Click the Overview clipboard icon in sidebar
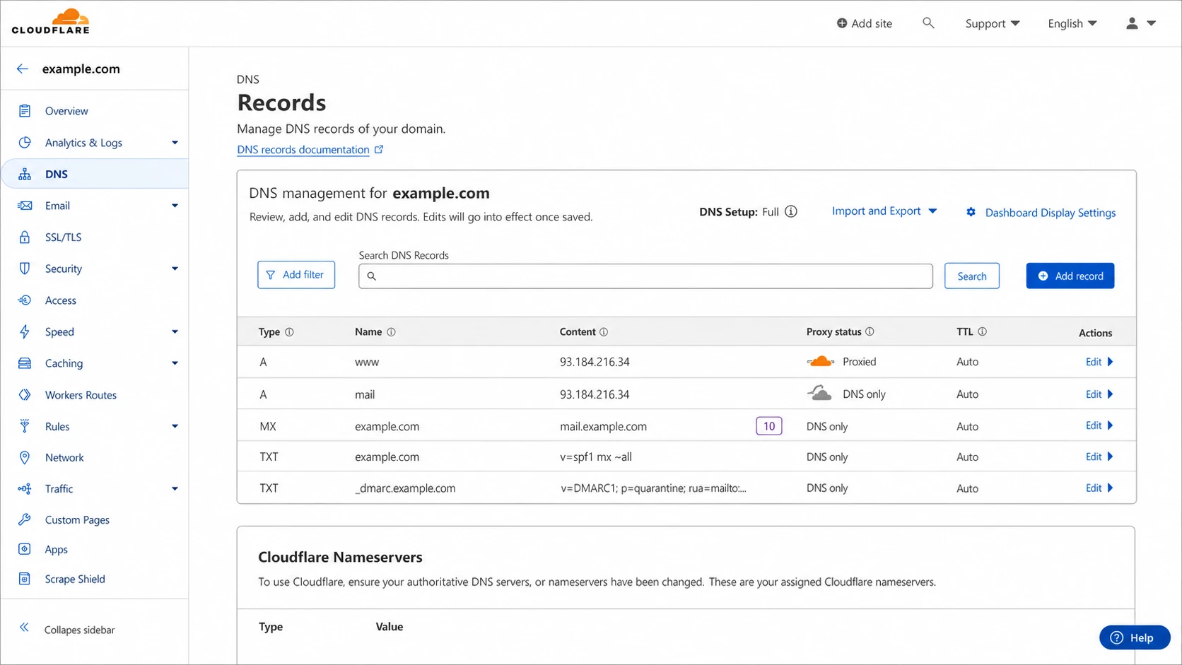The image size is (1182, 665). (25, 111)
